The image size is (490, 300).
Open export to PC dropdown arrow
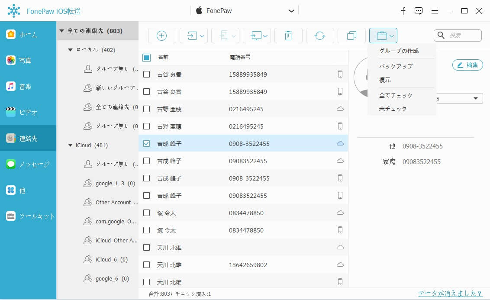[265, 36]
